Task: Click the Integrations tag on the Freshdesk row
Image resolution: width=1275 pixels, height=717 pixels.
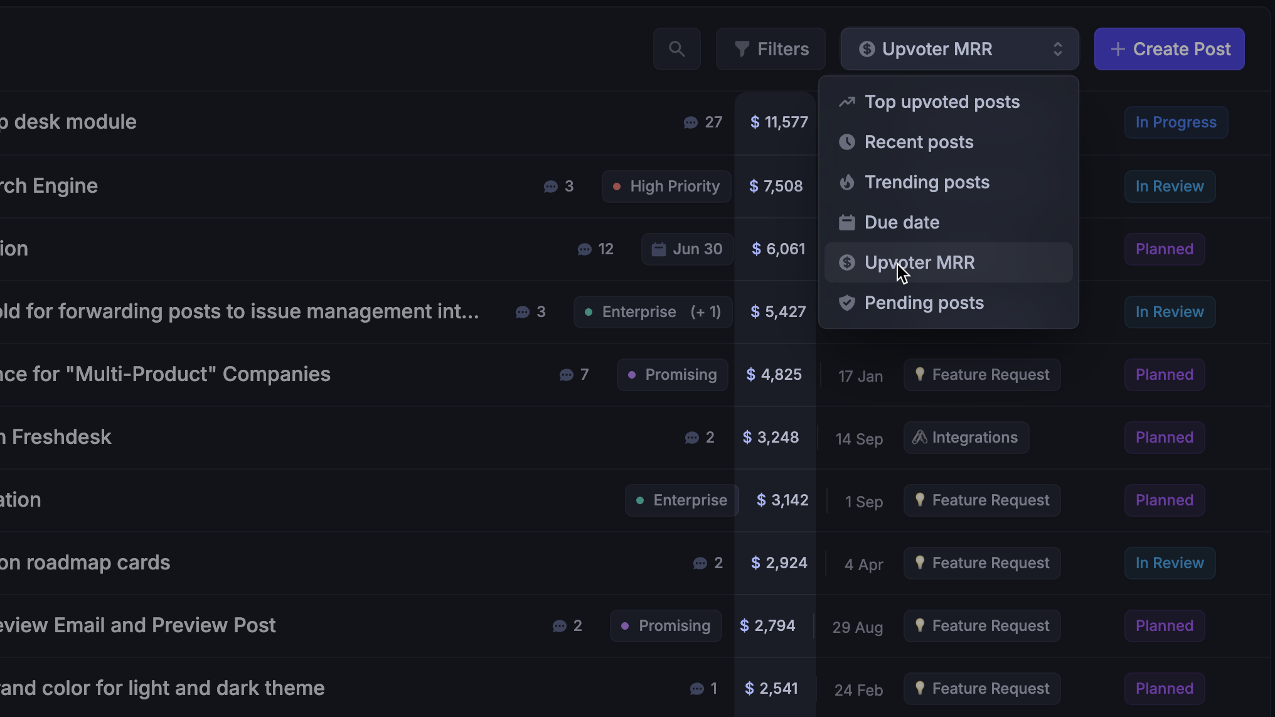Action: [x=966, y=438]
